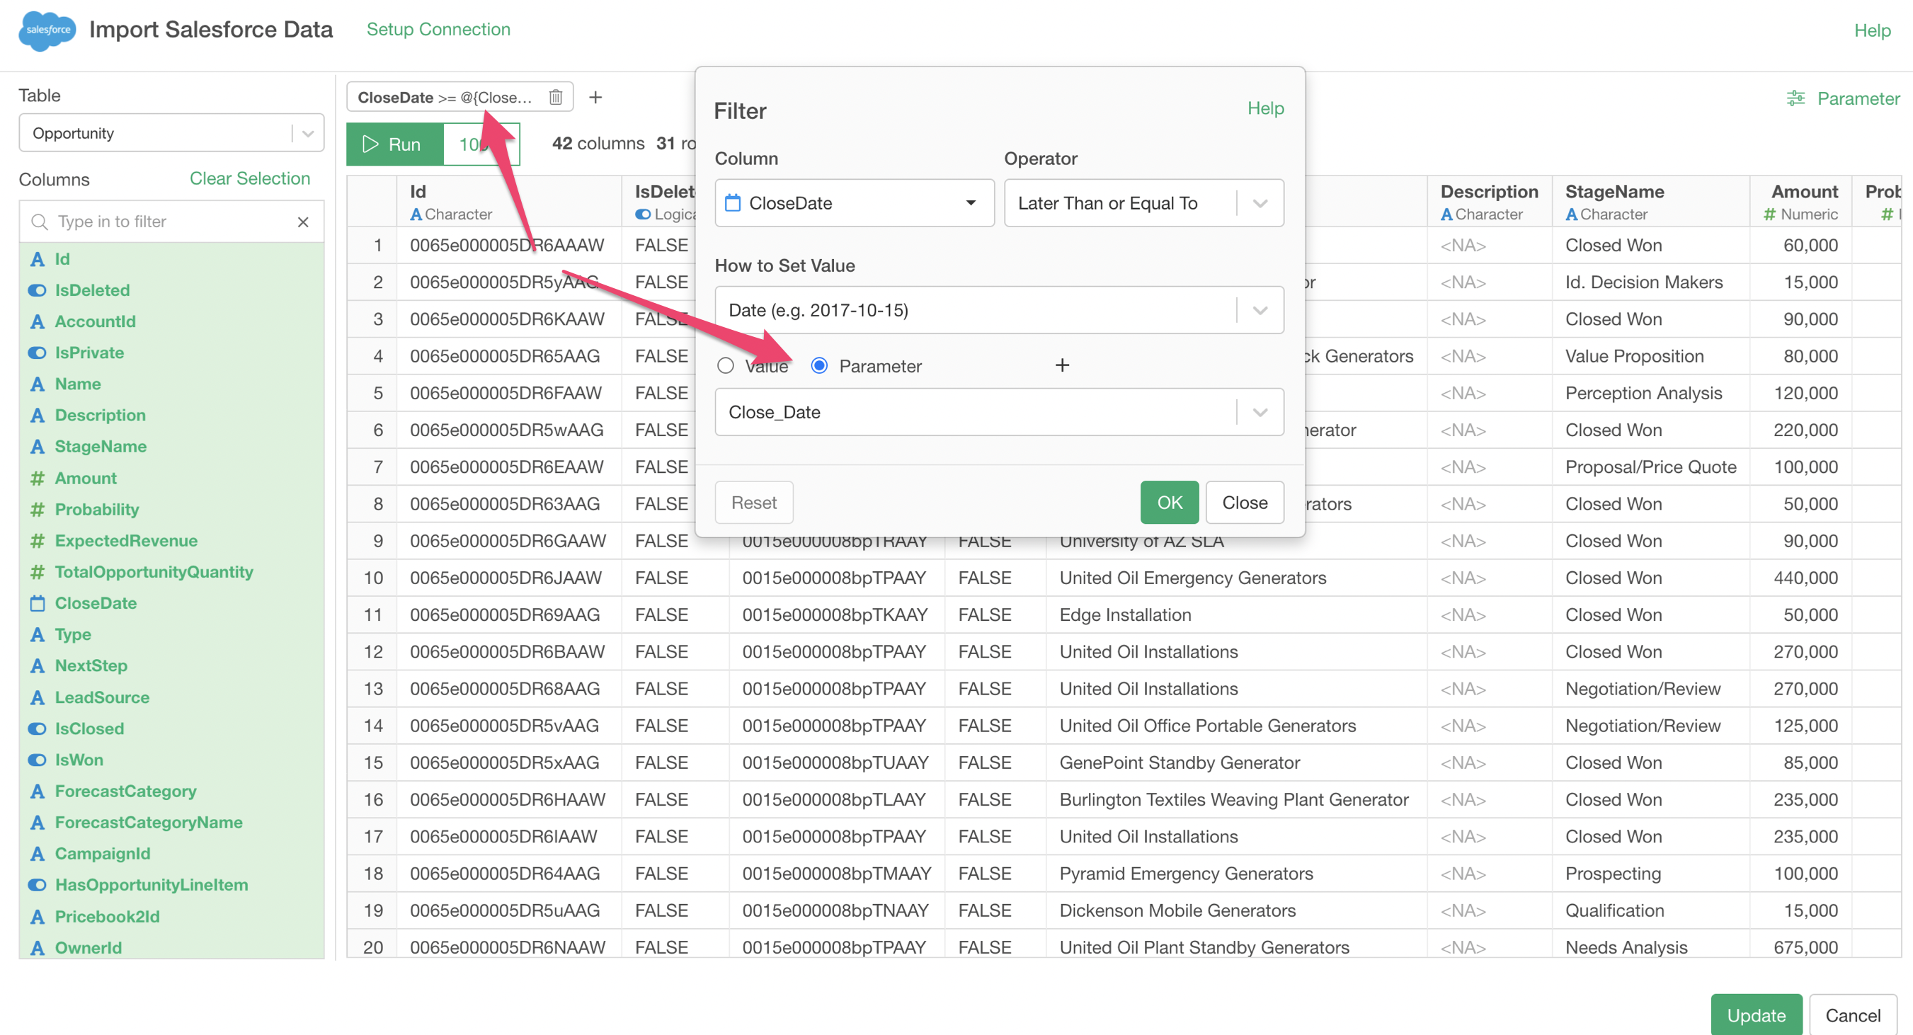Screen dimensions: 1913x1035
Task: Clear column search with X icon
Action: (302, 222)
